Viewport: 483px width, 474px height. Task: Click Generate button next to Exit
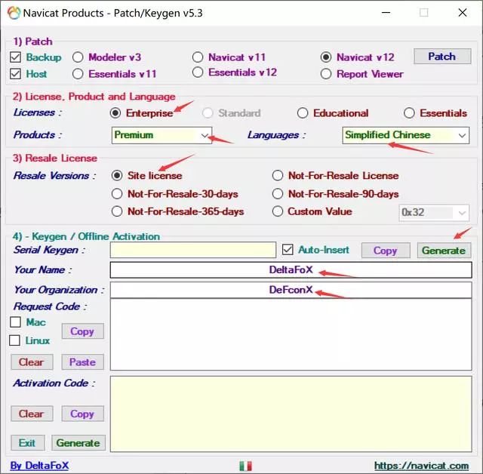click(x=78, y=443)
